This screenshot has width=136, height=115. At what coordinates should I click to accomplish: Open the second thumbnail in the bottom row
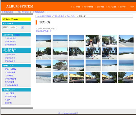click(x=60, y=77)
